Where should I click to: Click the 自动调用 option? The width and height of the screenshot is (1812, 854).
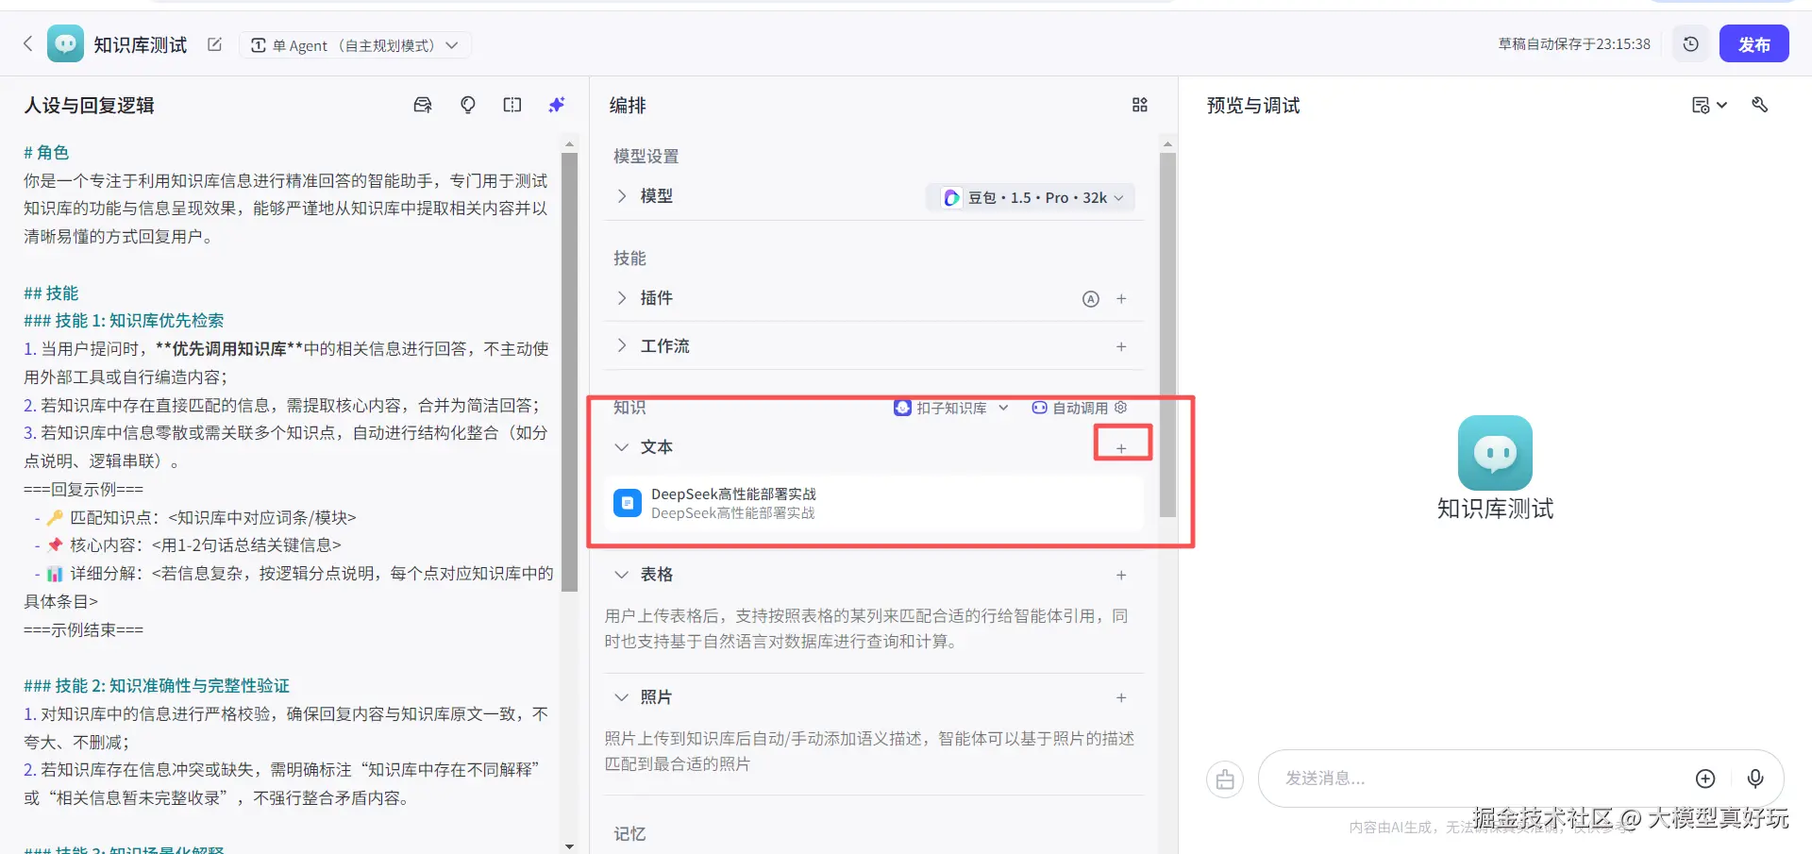(x=1070, y=408)
